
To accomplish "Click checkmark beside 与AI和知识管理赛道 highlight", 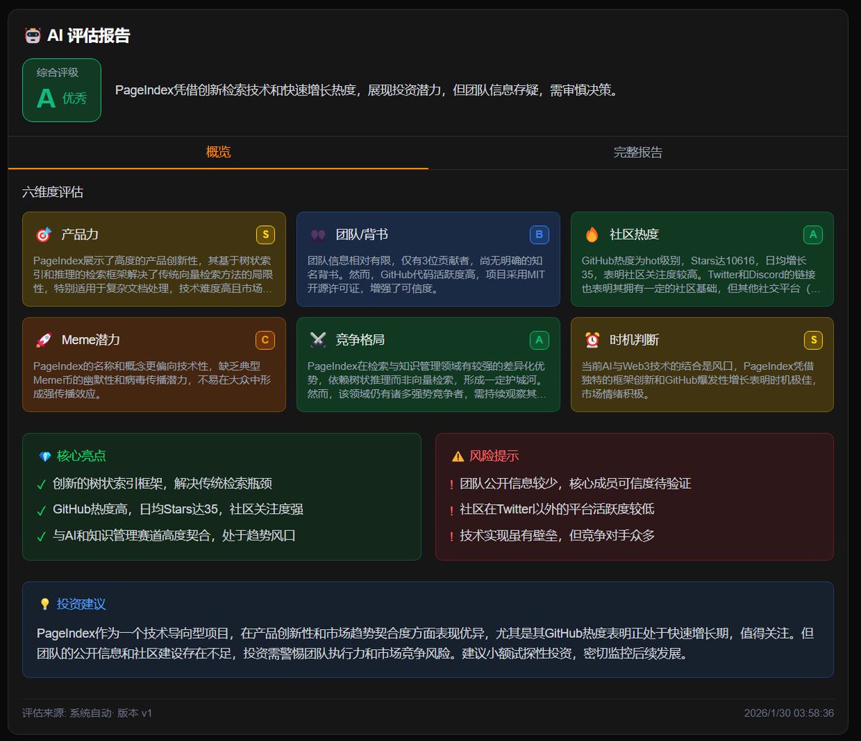I will pyautogui.click(x=41, y=536).
